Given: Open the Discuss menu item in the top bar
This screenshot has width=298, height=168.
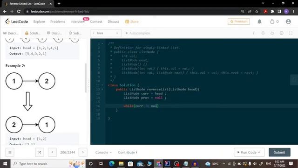Looking at the screenshot, I should (114, 21).
